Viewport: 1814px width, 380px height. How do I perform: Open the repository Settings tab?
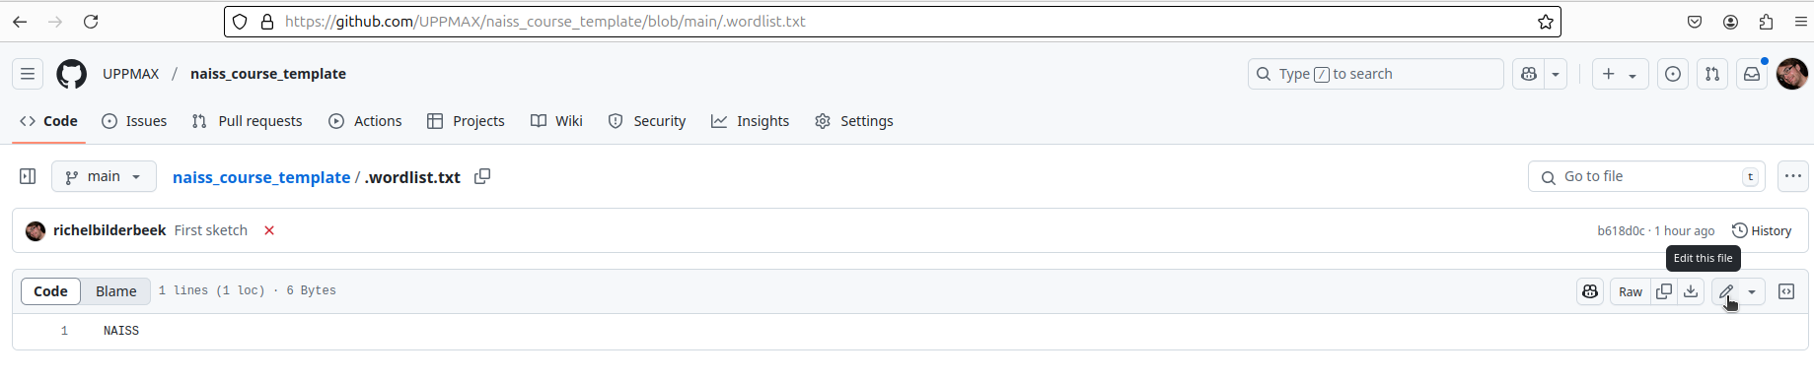[854, 121]
